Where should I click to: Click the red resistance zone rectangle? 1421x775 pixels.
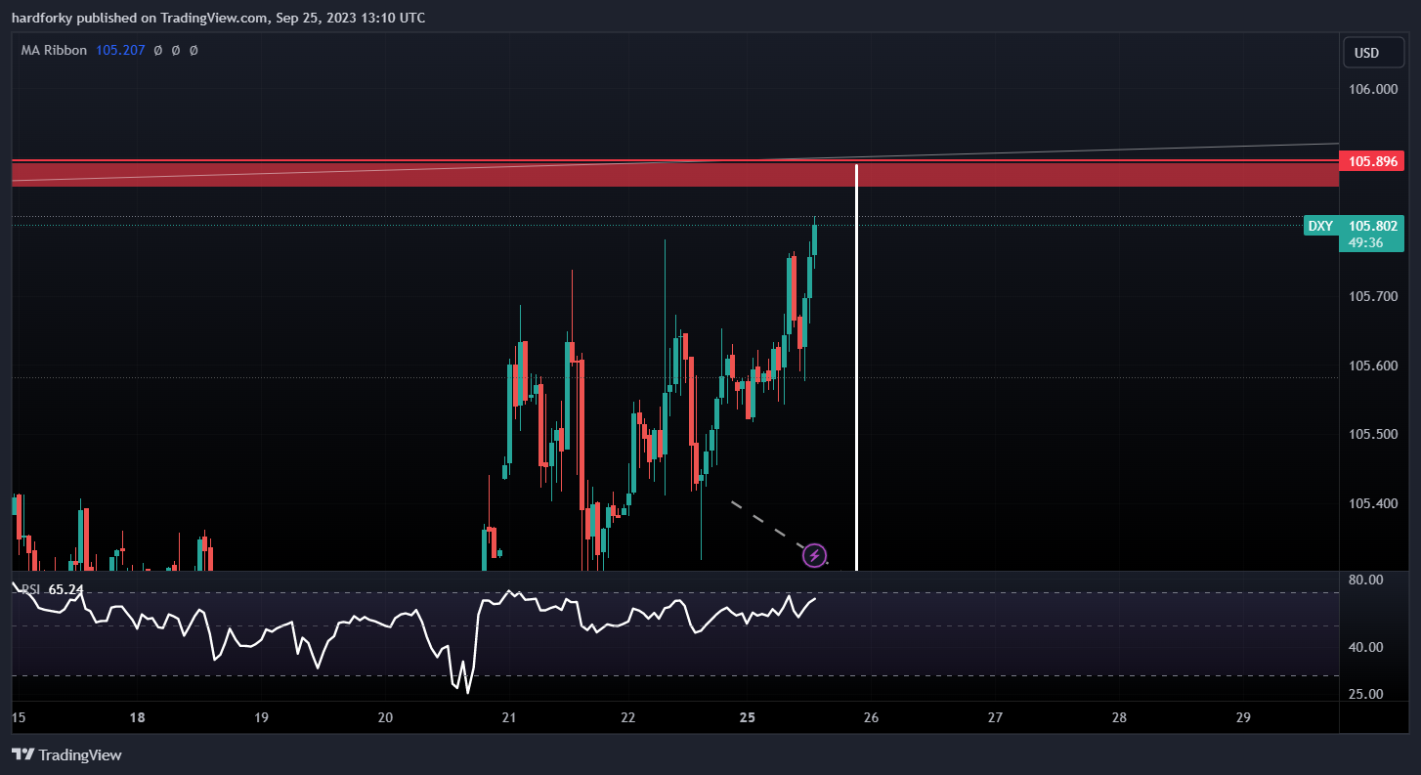point(674,173)
